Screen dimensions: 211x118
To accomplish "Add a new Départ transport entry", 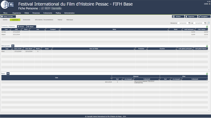I will [31, 26].
